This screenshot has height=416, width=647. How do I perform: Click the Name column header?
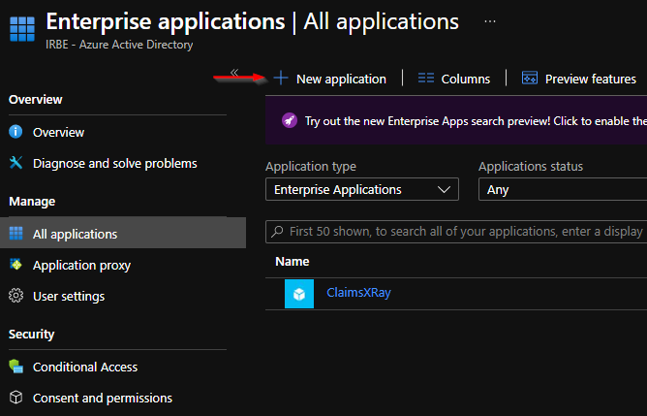click(x=293, y=262)
